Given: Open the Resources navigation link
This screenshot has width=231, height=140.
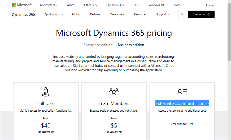Looking at the screenshot, I should [x=140, y=14].
